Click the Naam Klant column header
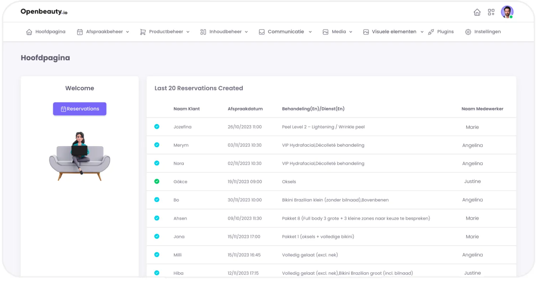The width and height of the screenshot is (537, 281). coord(187,109)
